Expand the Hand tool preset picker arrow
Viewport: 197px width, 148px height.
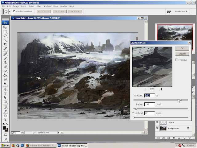pyautogui.click(x=10, y=12)
